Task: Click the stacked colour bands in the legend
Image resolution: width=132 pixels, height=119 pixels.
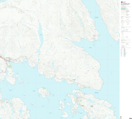Action: tap(123, 10)
